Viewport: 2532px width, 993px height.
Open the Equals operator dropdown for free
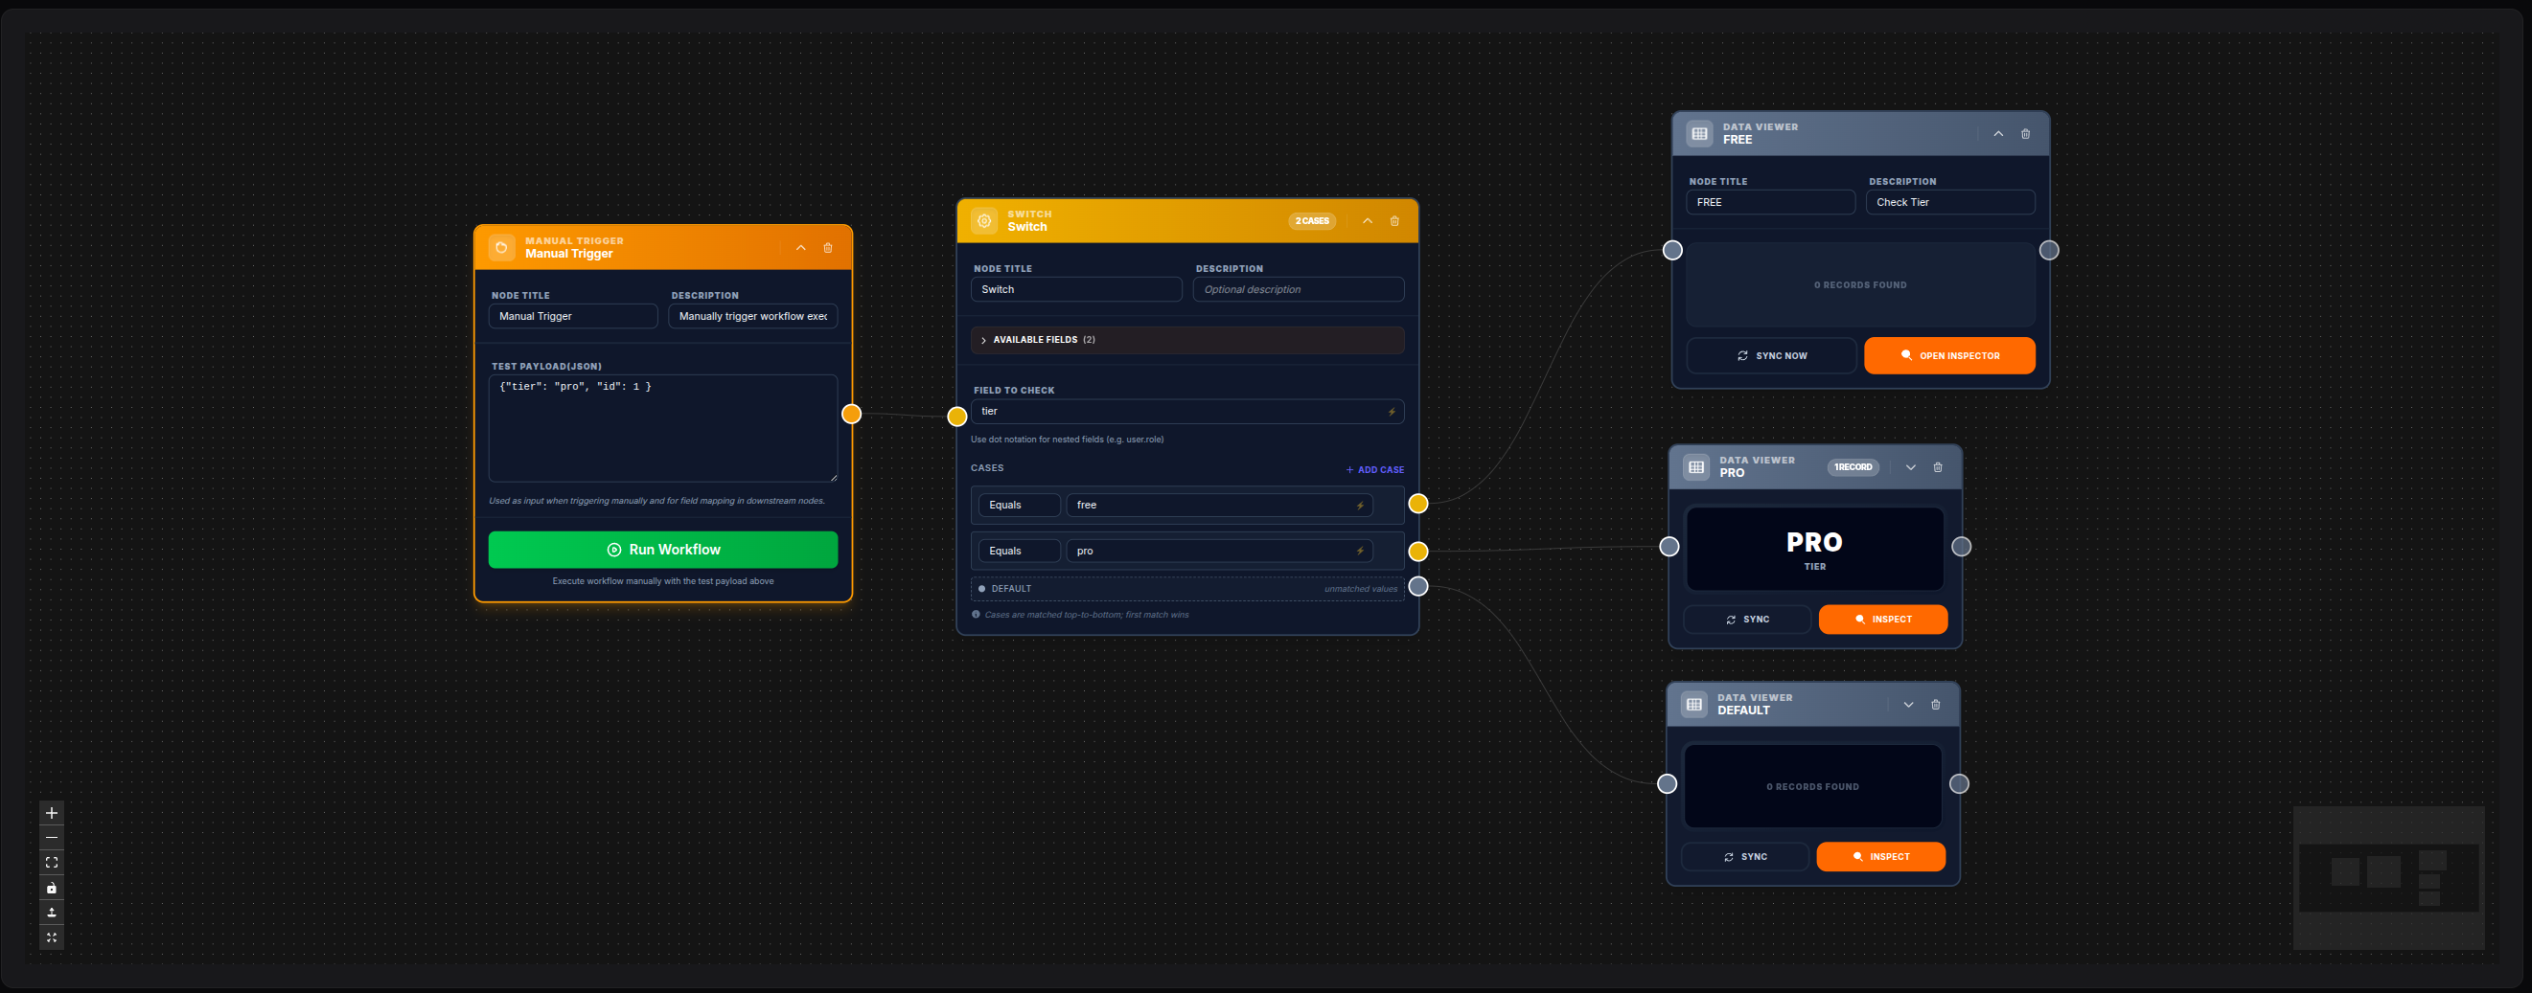(1019, 505)
